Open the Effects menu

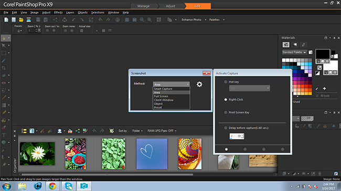pos(58,13)
